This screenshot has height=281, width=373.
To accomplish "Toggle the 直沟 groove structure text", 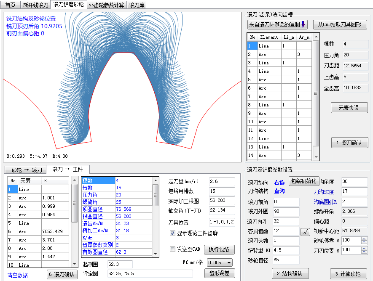I will tap(279, 191).
